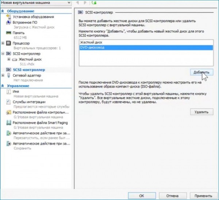Select Службы интеграции in the tree
This screenshot has height=200, width=219.
(29, 102)
